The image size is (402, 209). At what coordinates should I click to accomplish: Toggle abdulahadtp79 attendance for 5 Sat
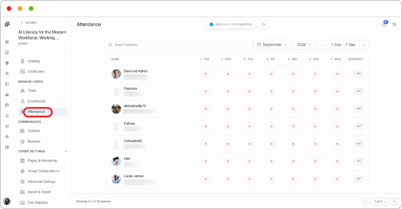pyautogui.click(x=293, y=109)
